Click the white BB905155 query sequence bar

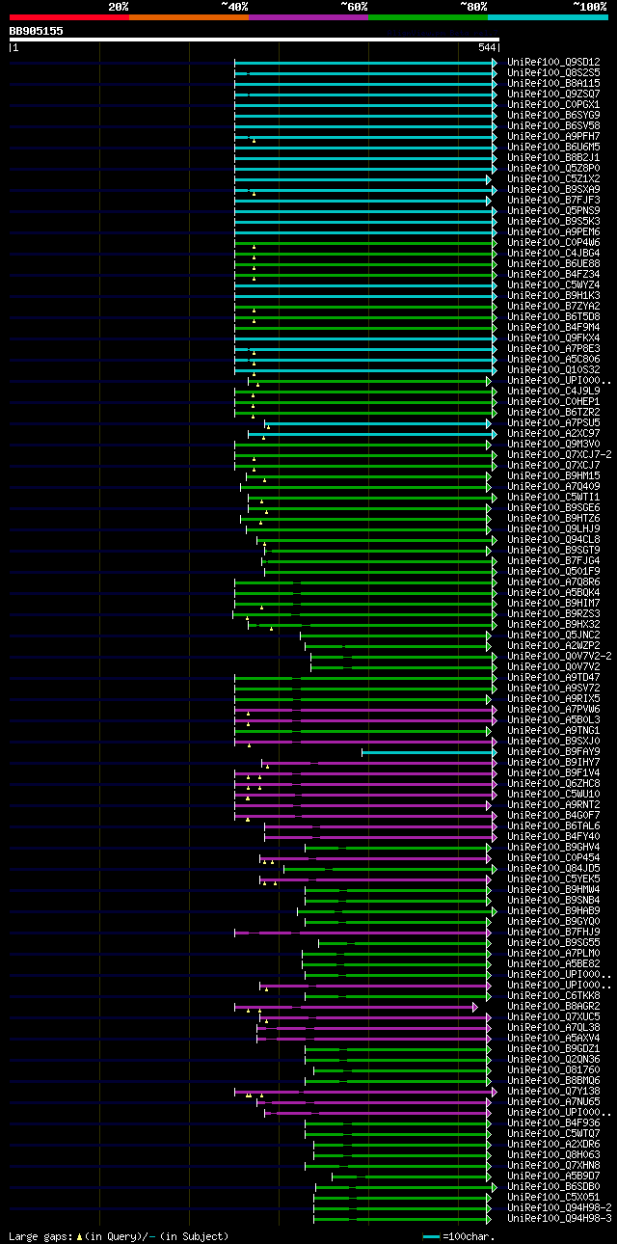click(254, 40)
